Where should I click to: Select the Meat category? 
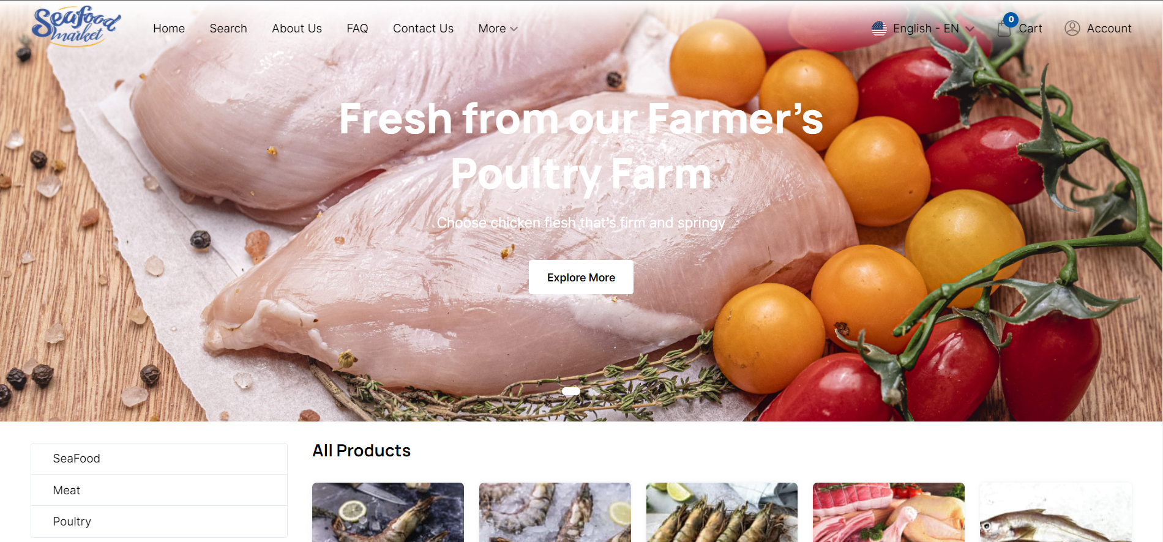pyautogui.click(x=159, y=490)
